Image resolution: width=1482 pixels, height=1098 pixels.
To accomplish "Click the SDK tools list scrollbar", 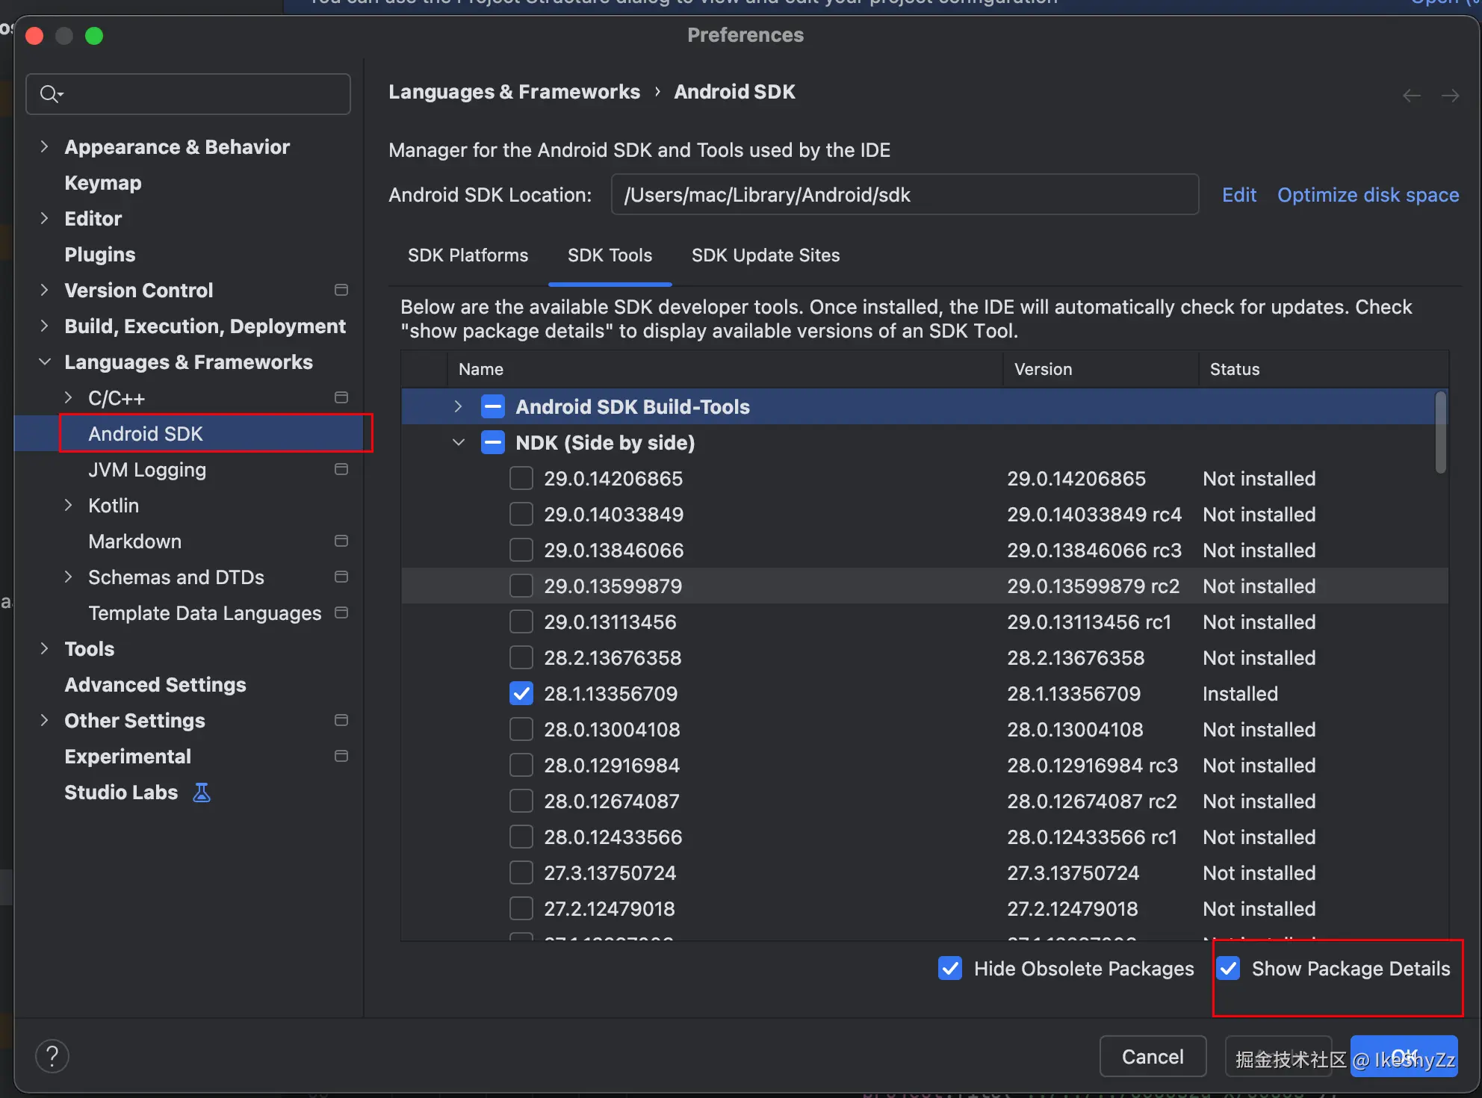I will point(1440,433).
